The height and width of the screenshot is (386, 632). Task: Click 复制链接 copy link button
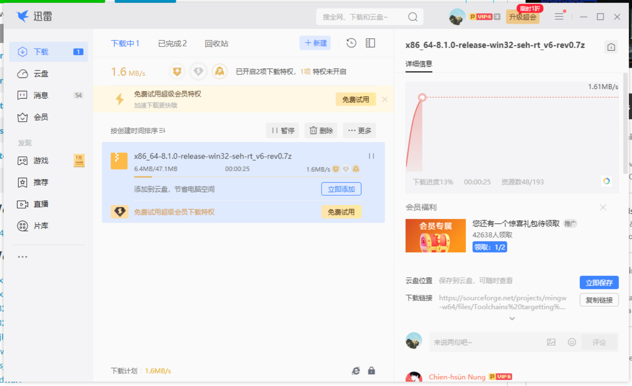click(599, 300)
